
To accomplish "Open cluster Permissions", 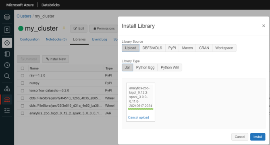I will (x=104, y=29).
